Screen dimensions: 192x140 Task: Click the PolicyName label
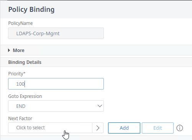pos(20,23)
